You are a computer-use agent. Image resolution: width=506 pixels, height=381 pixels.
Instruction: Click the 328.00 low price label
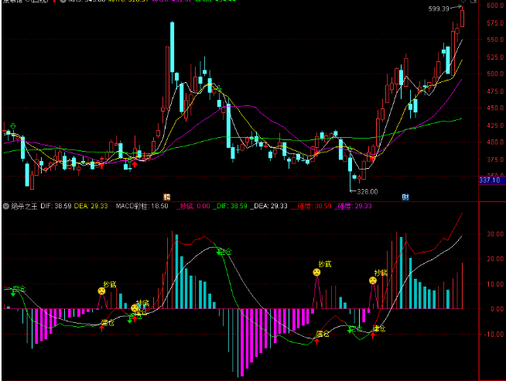[x=368, y=192]
